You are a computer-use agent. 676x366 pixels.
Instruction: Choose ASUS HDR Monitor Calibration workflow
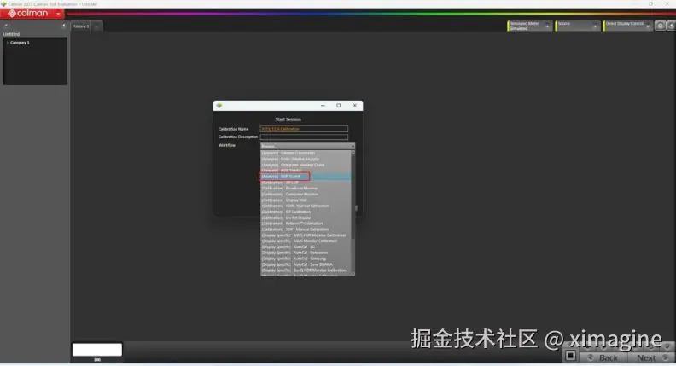click(x=306, y=235)
